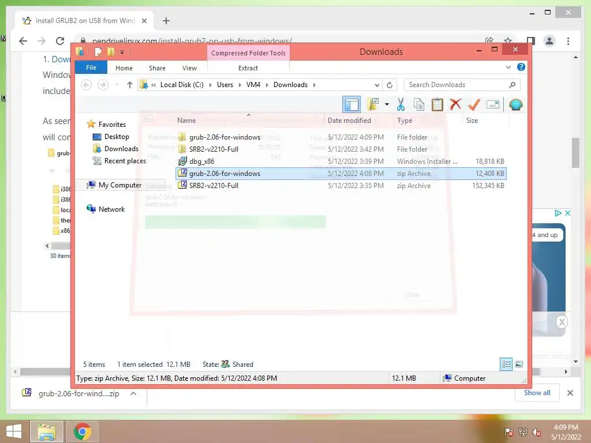The image size is (591, 443).
Task: Open the Extract ribbon tab
Action: coord(248,68)
